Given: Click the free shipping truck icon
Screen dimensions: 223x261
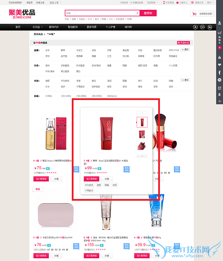Looking at the screenshot, I should point(210,27).
